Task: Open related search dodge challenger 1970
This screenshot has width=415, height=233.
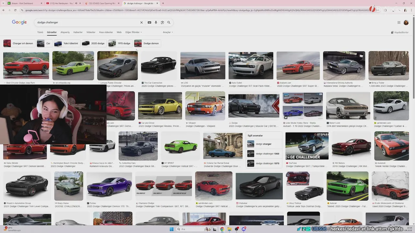Action: click(x=264, y=163)
